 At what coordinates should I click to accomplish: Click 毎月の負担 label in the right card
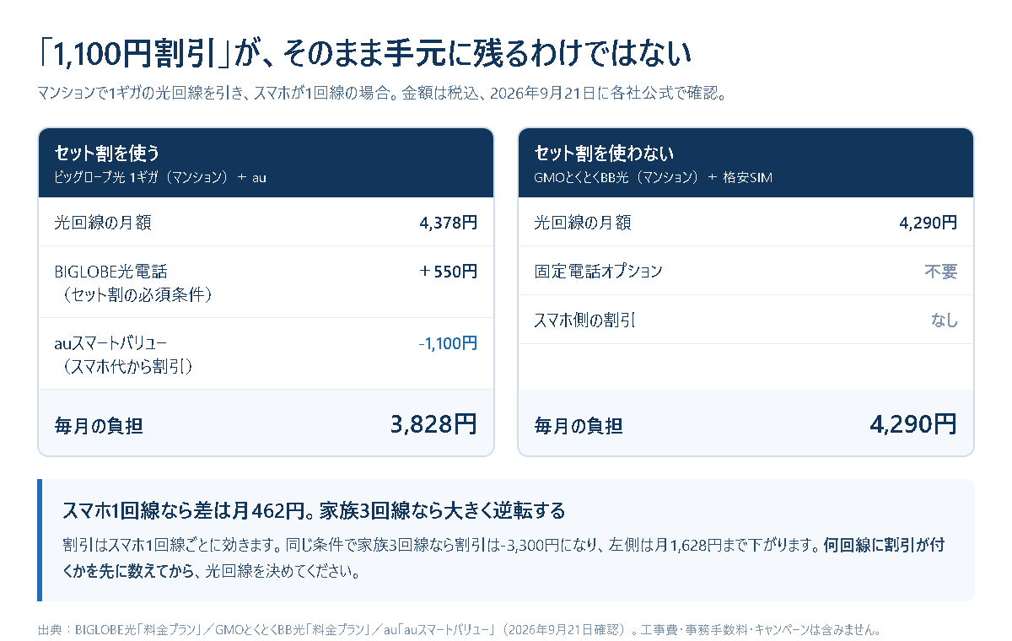(579, 426)
